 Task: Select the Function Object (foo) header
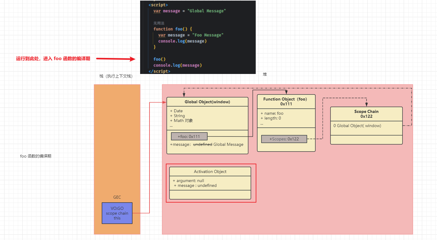coord(286,101)
